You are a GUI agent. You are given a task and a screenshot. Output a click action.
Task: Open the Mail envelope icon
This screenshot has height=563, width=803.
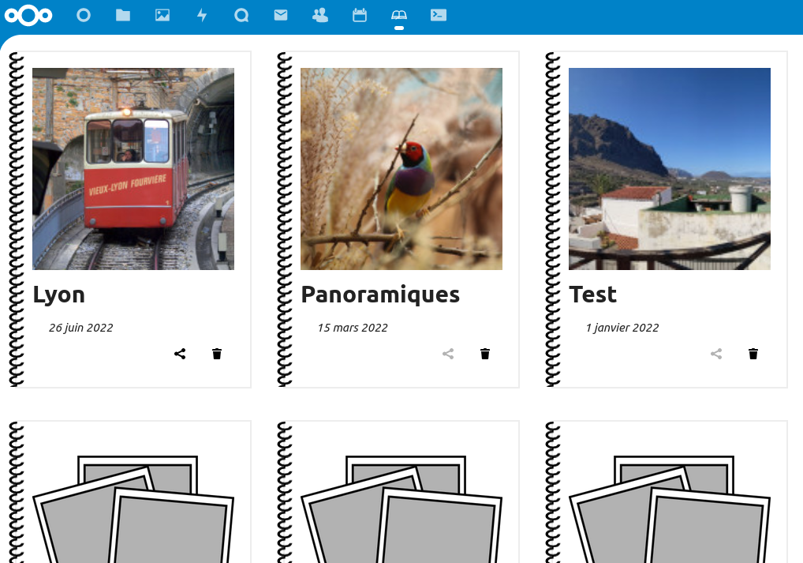tap(281, 15)
